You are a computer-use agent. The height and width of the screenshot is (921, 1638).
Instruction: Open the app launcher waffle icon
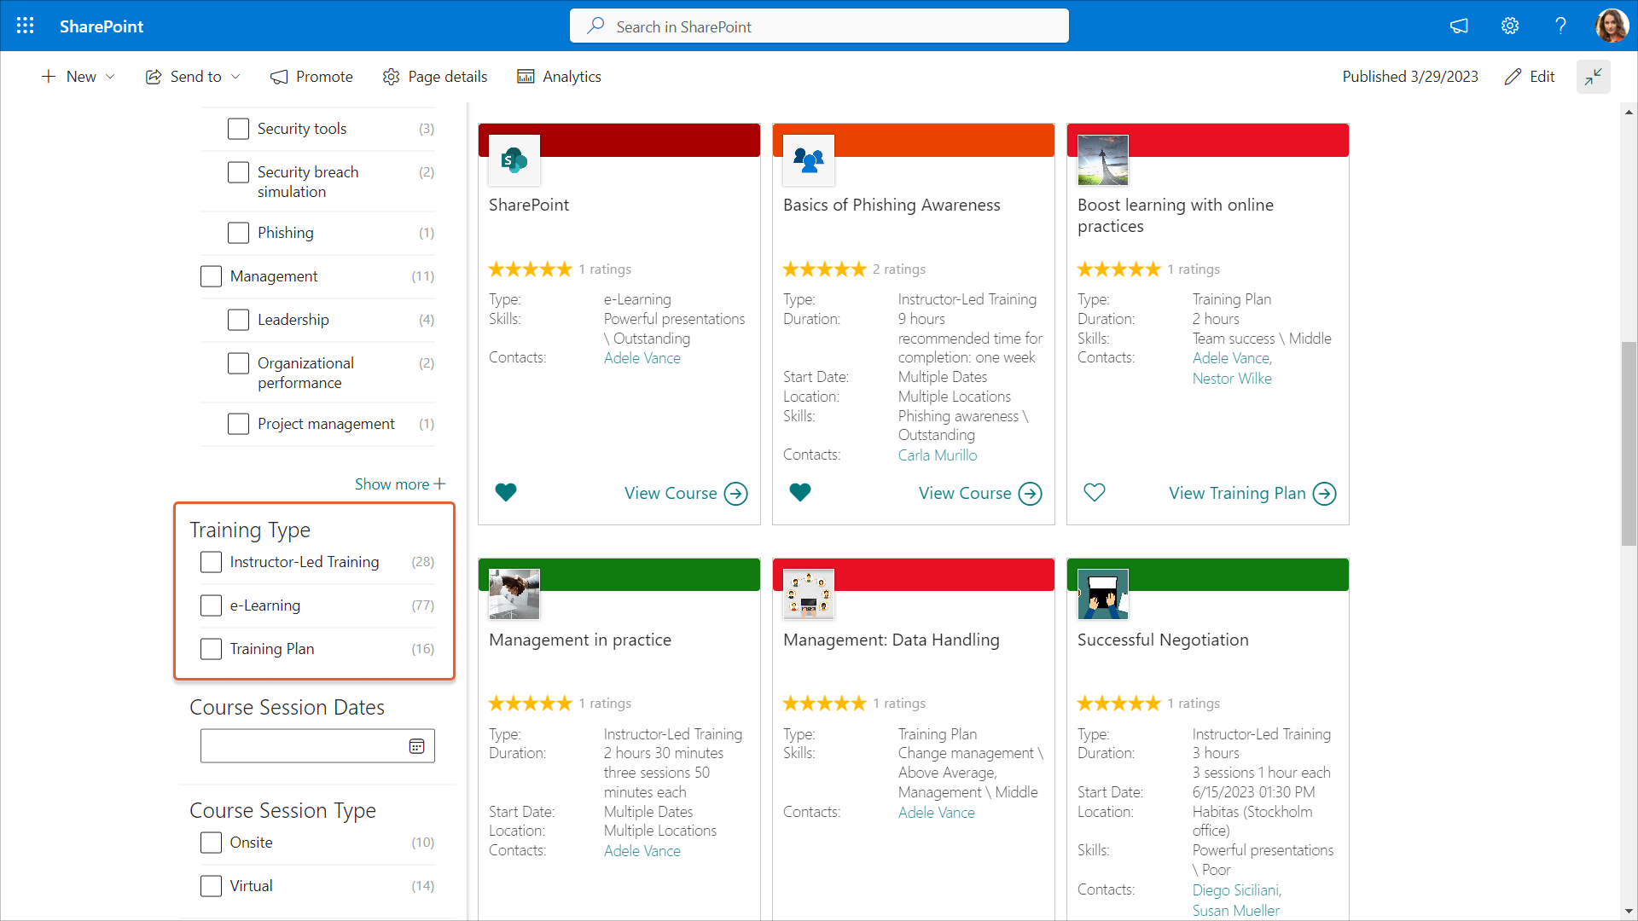pyautogui.click(x=26, y=26)
